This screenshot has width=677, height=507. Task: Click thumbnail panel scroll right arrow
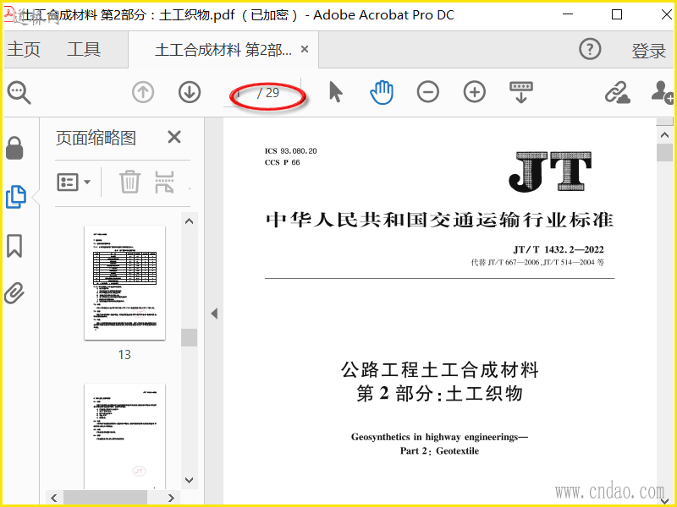[x=171, y=498]
